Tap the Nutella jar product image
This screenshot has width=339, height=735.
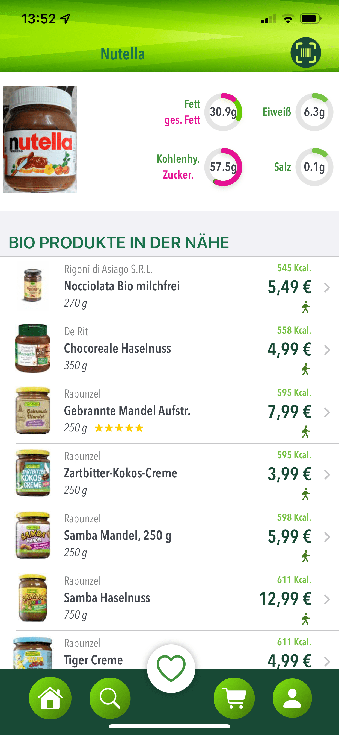coord(40,139)
